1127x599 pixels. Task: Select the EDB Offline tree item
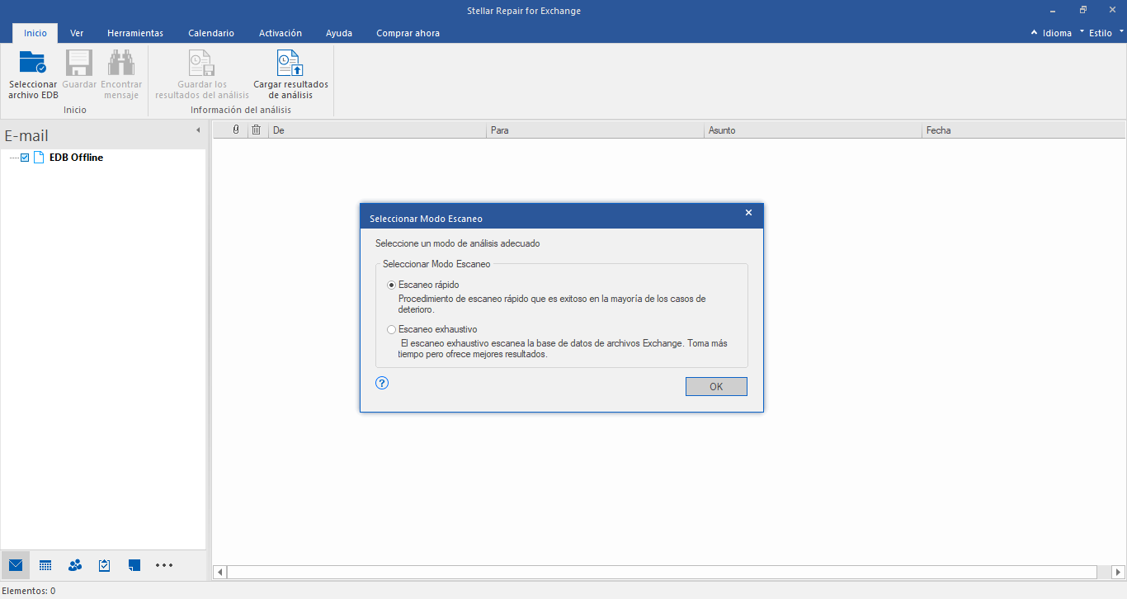(76, 158)
